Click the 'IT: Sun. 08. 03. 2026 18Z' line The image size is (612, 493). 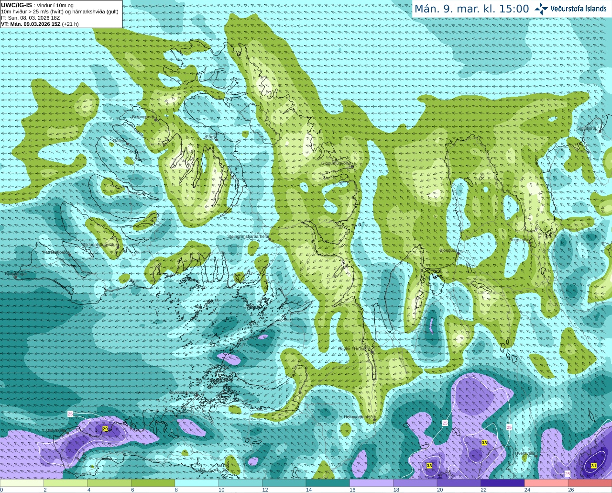click(x=31, y=18)
